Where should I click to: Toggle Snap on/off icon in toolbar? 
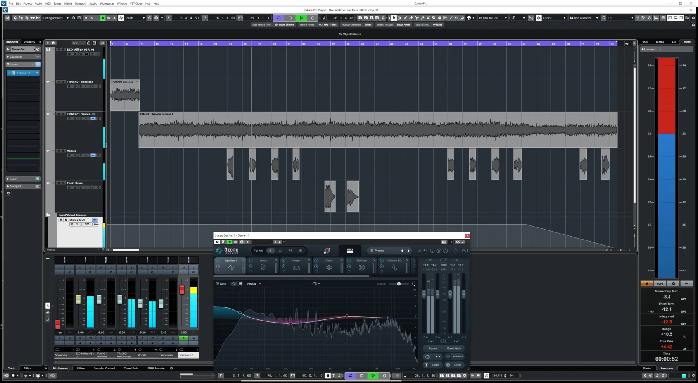(539, 18)
